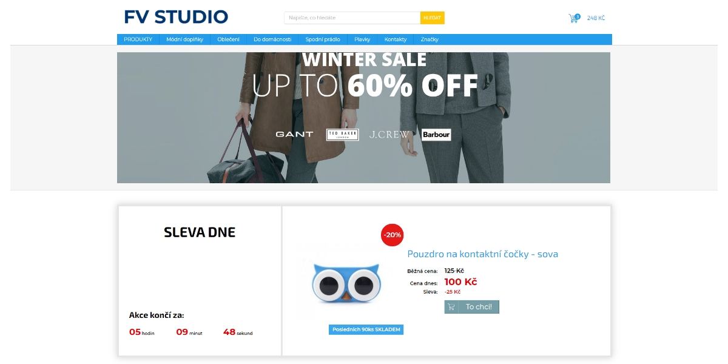Click the FV STUDIO logo
Viewport: 728px width, 364px height.
coord(177,17)
